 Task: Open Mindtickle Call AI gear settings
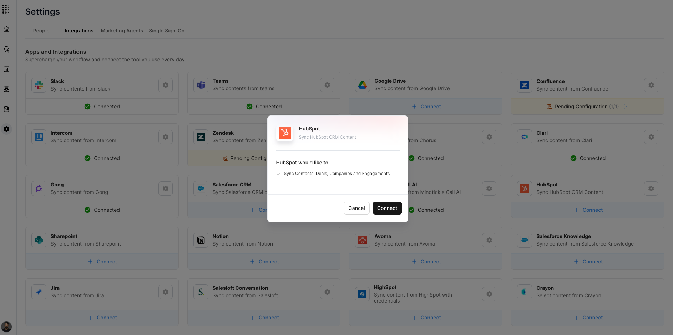[489, 189]
